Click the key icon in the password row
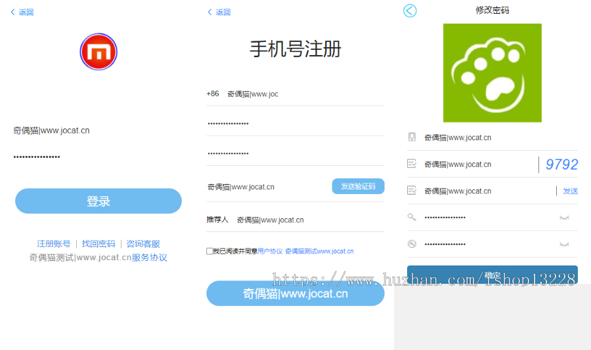 tap(412, 217)
